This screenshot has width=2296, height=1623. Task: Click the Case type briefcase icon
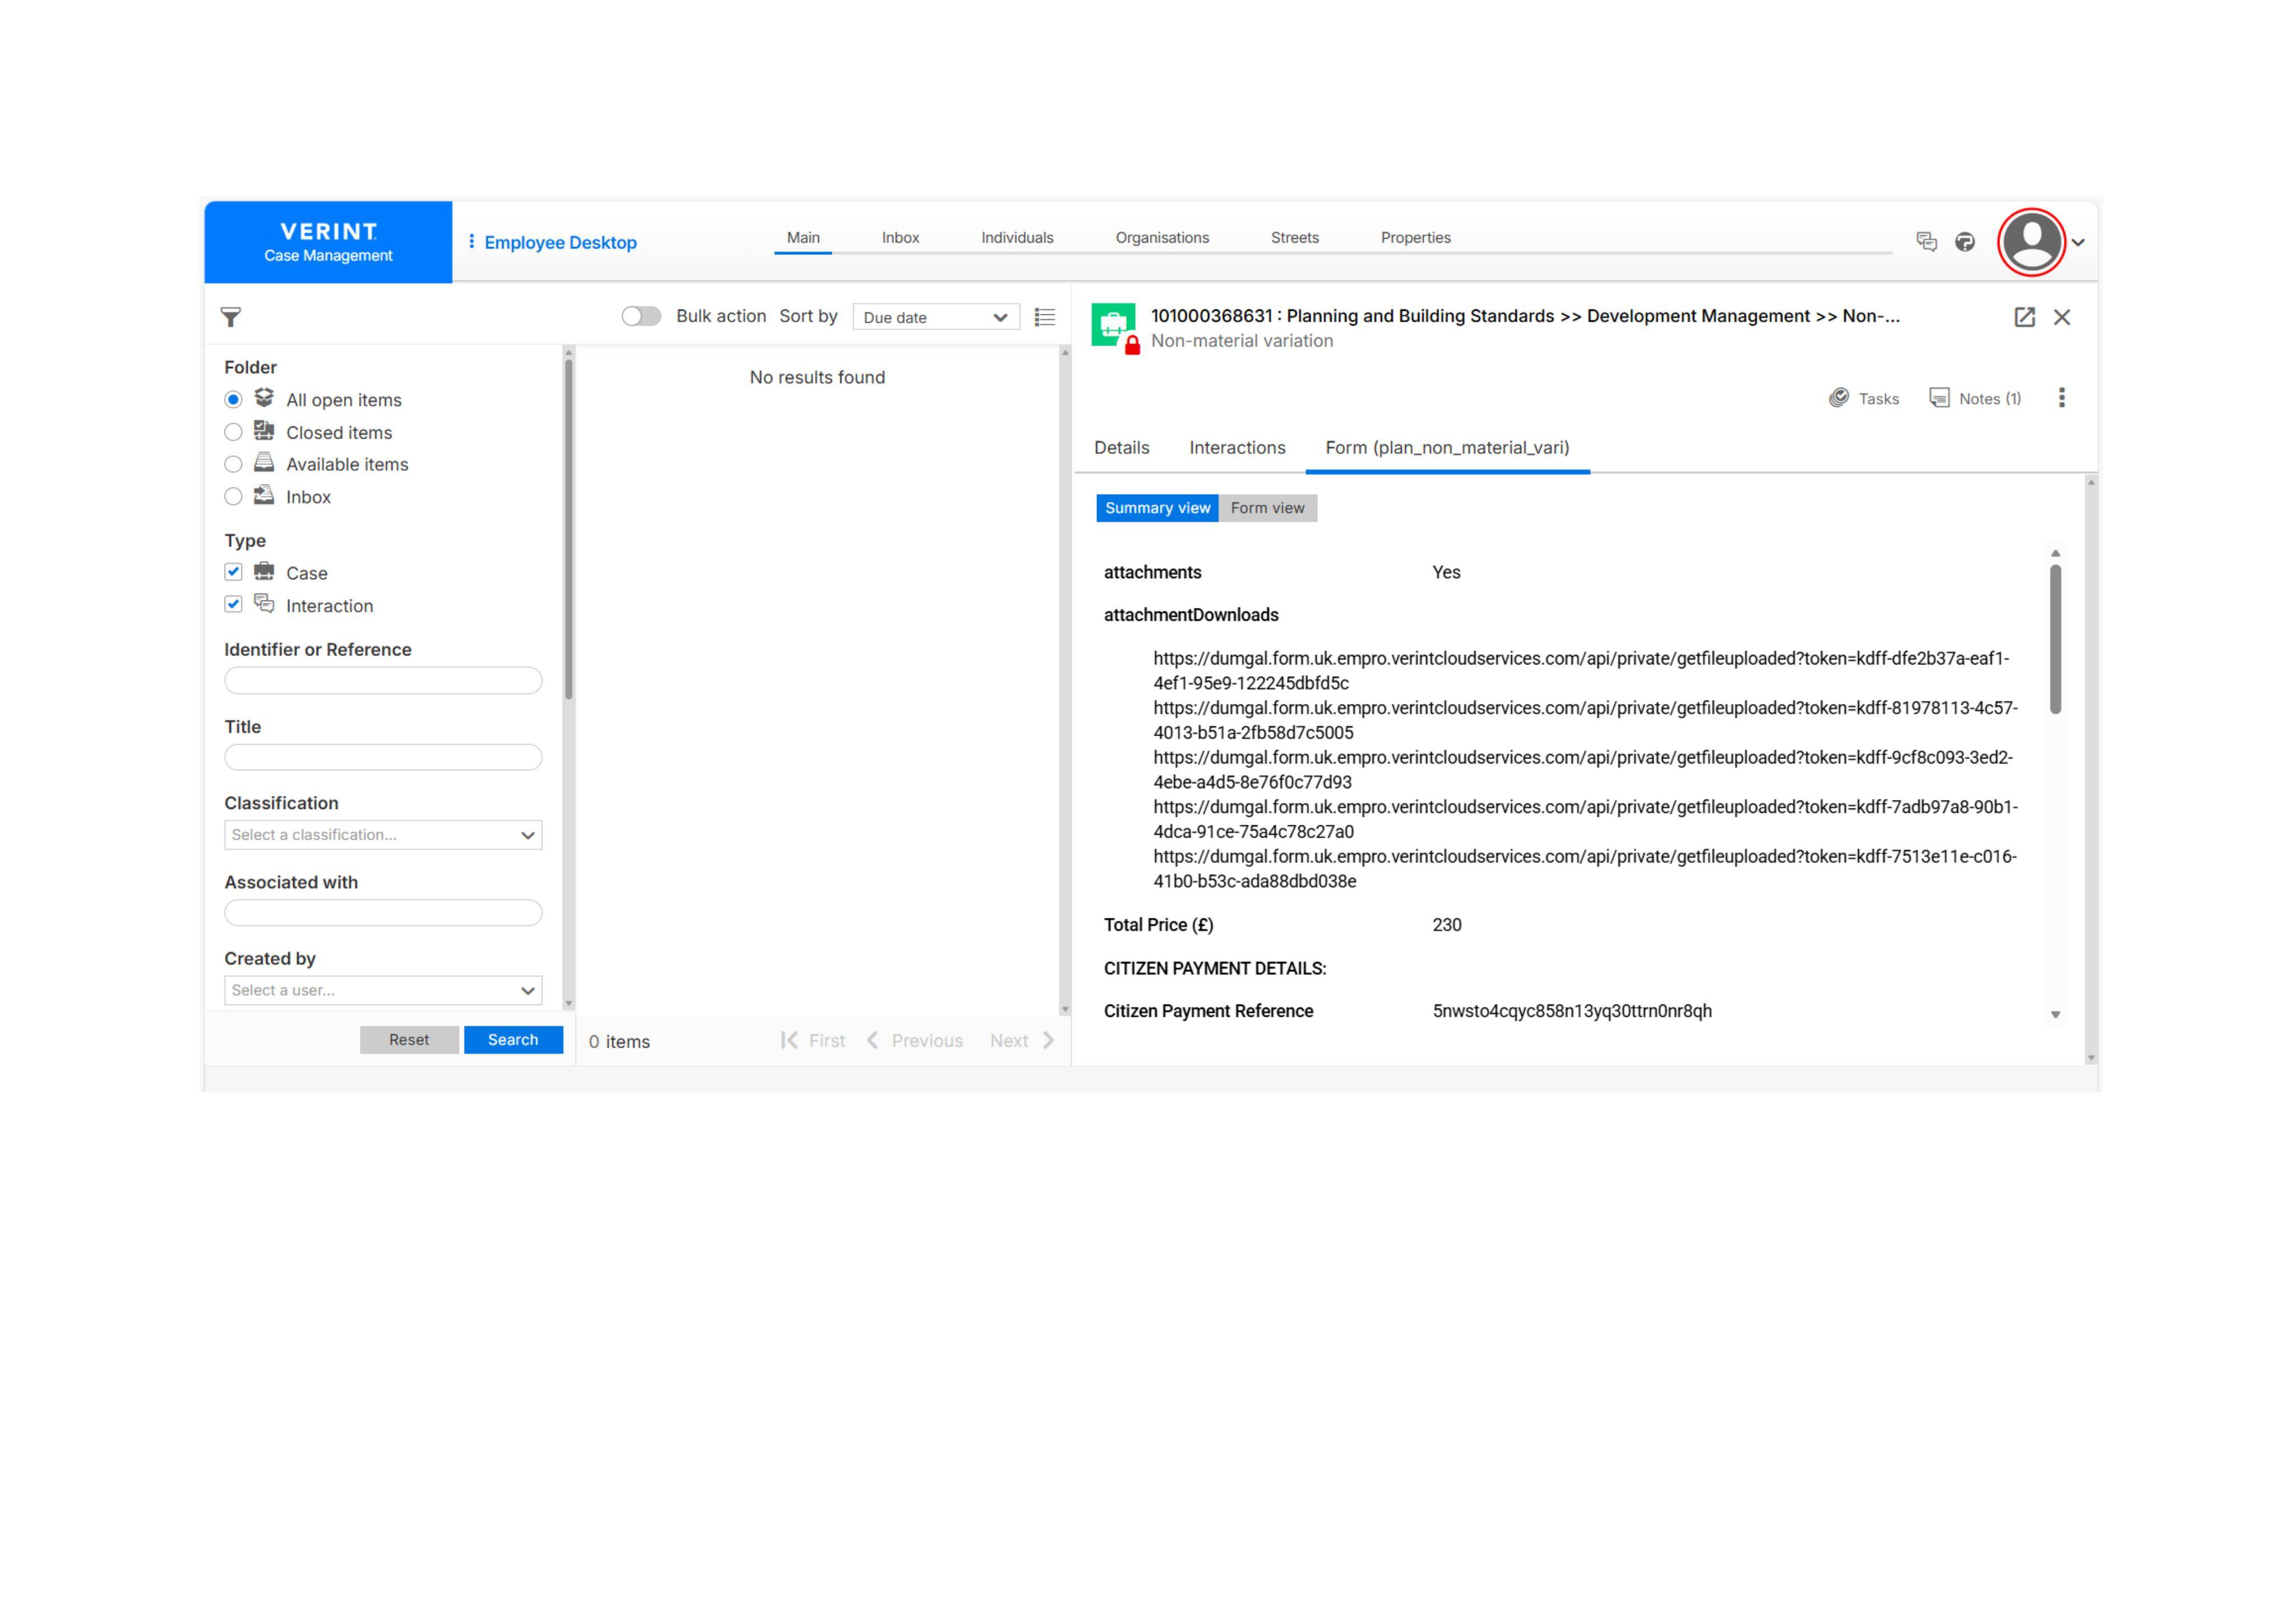[x=264, y=571]
